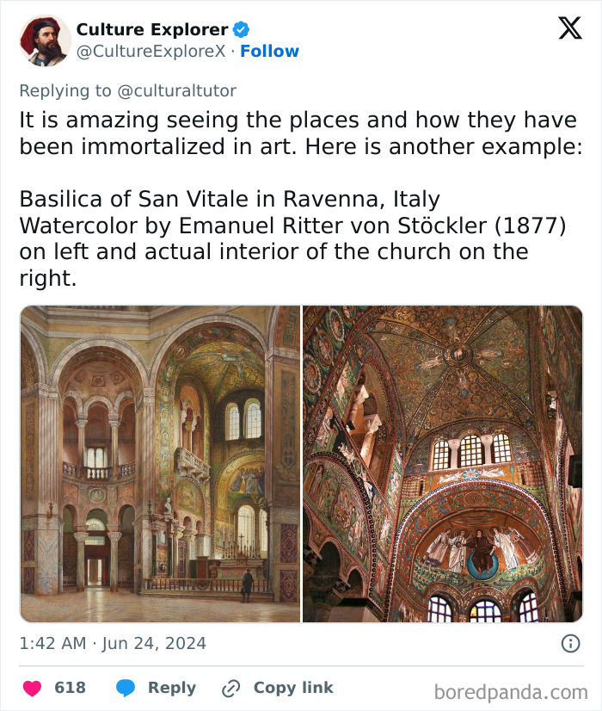
Task: Click the Copy link text
Action: [x=292, y=688]
